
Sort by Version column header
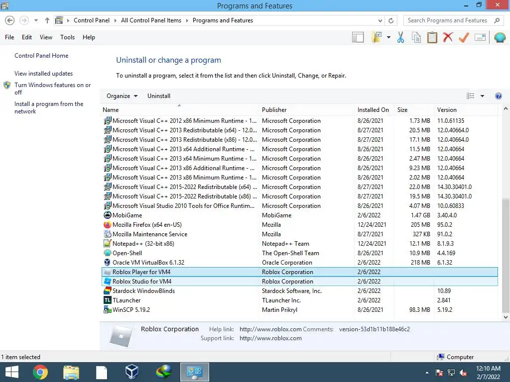pyautogui.click(x=466, y=110)
